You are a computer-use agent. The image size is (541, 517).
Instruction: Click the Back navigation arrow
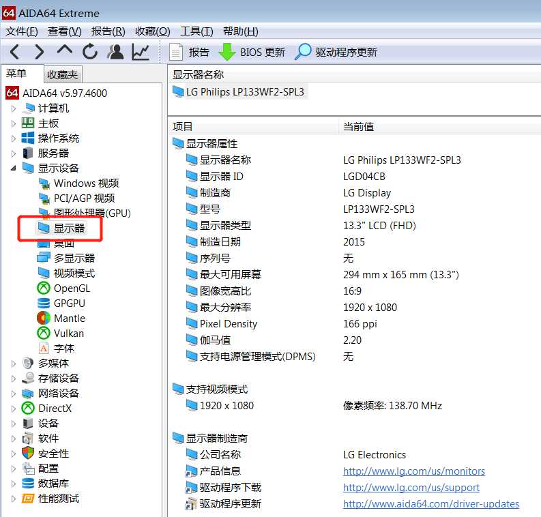(x=14, y=52)
